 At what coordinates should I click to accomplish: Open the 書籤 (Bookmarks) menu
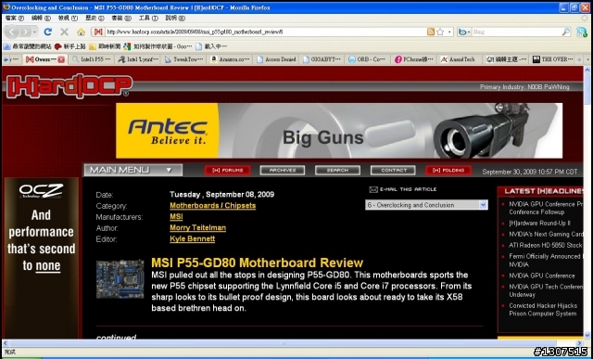121,18
